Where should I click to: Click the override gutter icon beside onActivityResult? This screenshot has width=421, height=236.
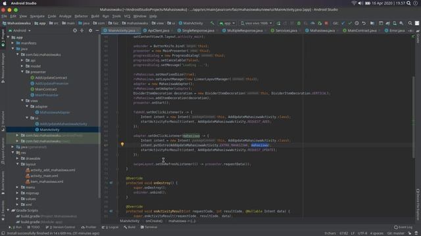[111, 211]
